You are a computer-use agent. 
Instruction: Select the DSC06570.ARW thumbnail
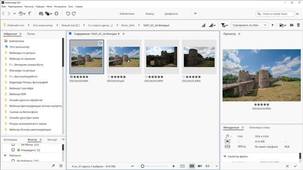click(x=162, y=57)
